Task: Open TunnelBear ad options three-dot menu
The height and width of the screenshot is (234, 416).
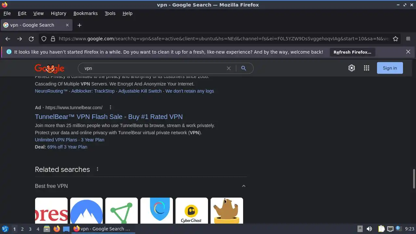Action: [x=110, y=107]
